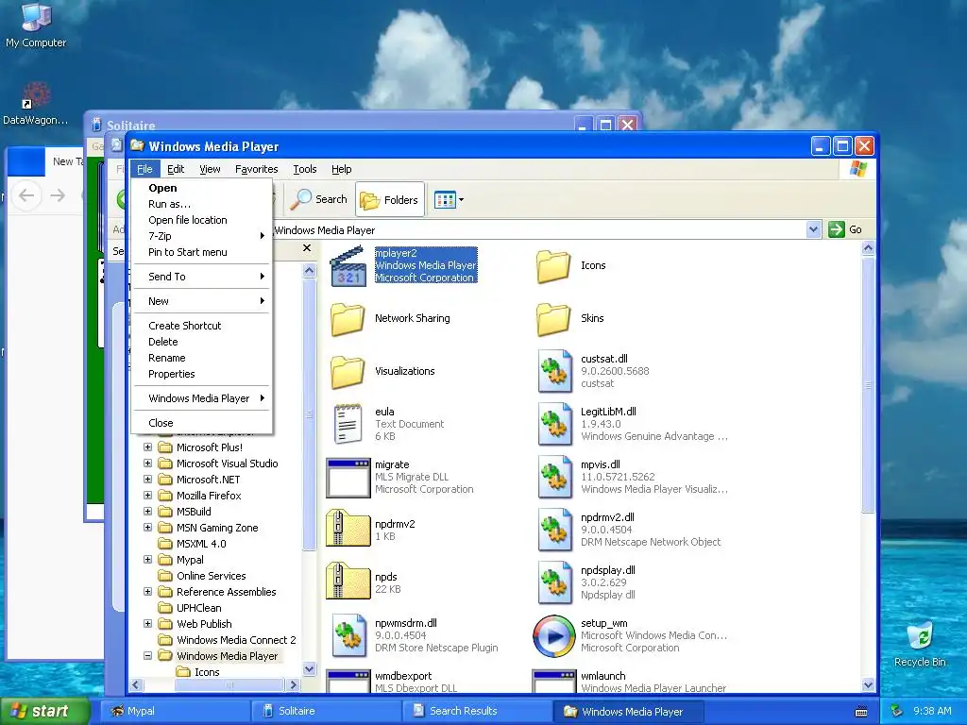Open the Recycle Bin on desktop

tap(920, 645)
